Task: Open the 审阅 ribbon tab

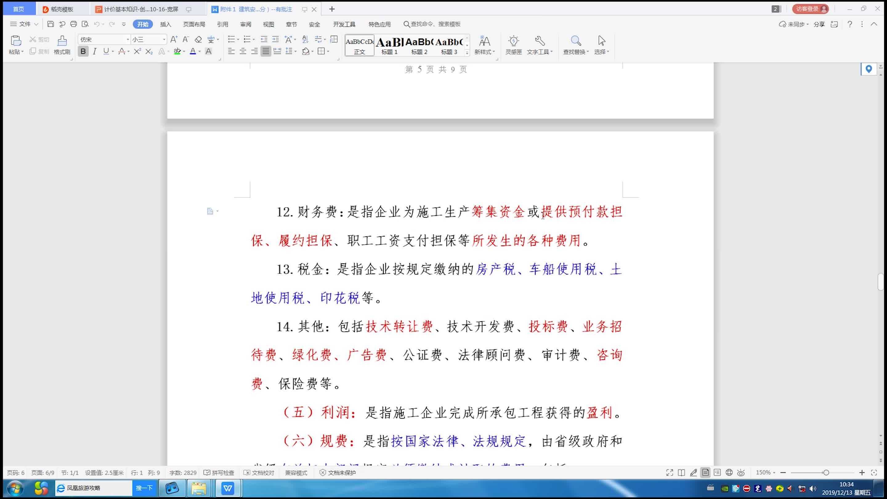Action: click(x=245, y=24)
